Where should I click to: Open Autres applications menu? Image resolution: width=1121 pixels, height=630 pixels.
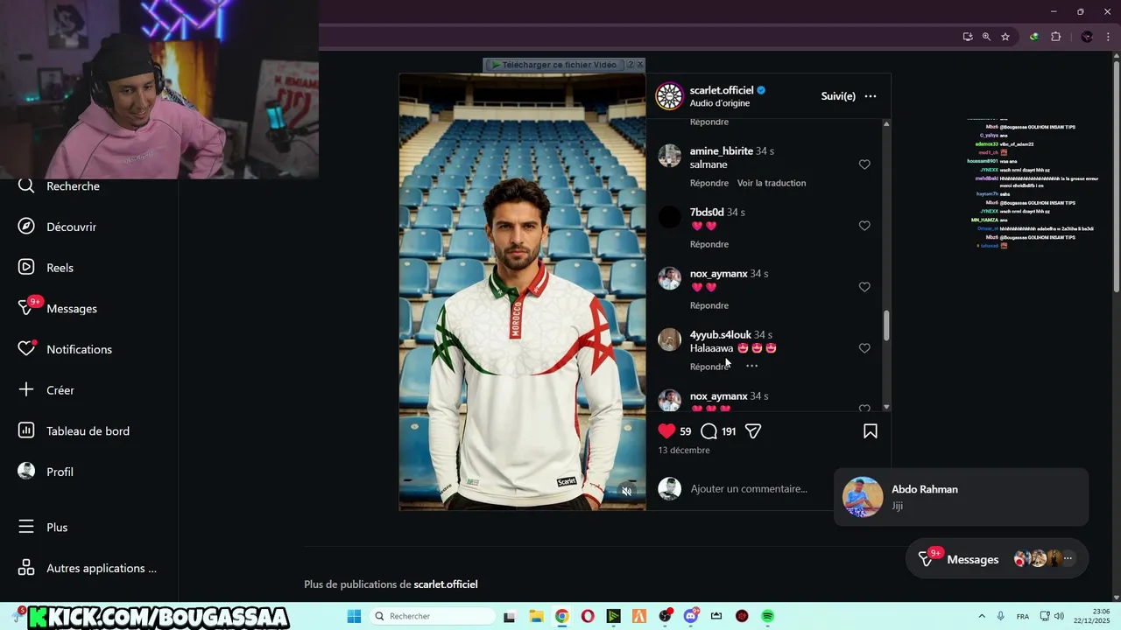(x=88, y=568)
